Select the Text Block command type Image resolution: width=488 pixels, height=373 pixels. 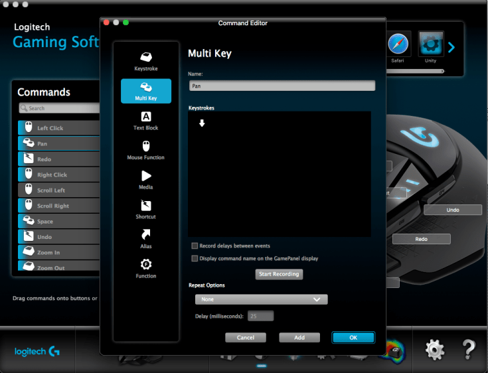[x=146, y=120]
